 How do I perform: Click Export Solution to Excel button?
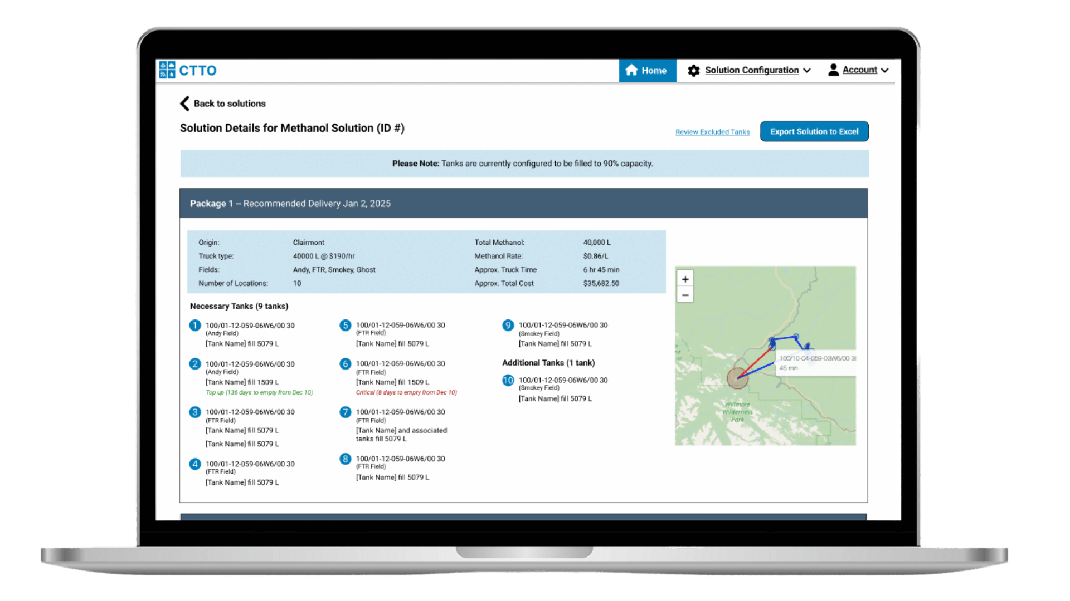[814, 131]
